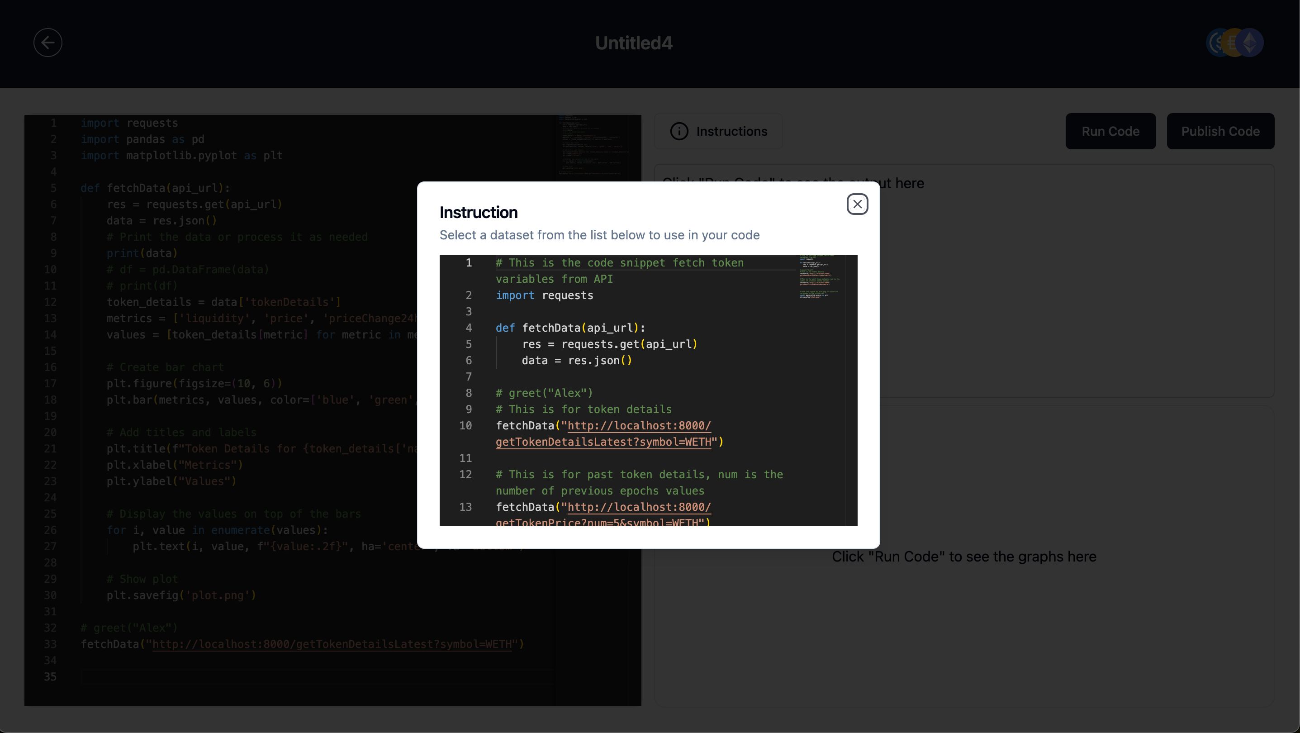This screenshot has width=1300, height=733.
Task: Click the dialog code minimap
Action: point(820,276)
